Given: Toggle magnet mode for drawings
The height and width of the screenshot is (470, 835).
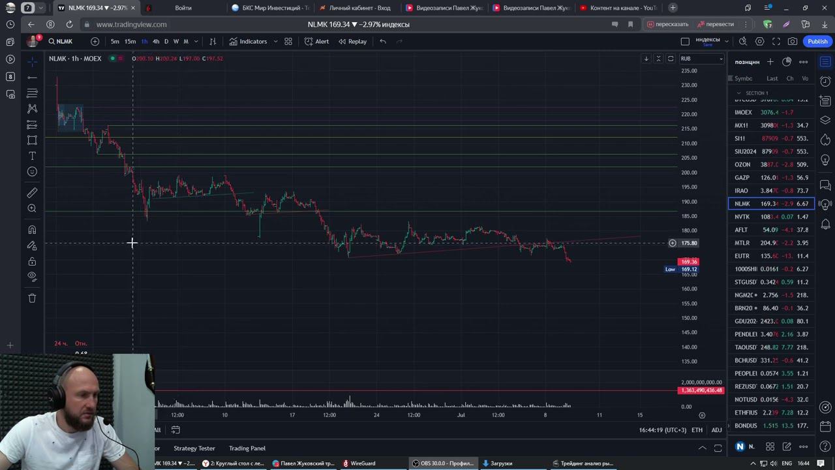Looking at the screenshot, I should (32, 230).
